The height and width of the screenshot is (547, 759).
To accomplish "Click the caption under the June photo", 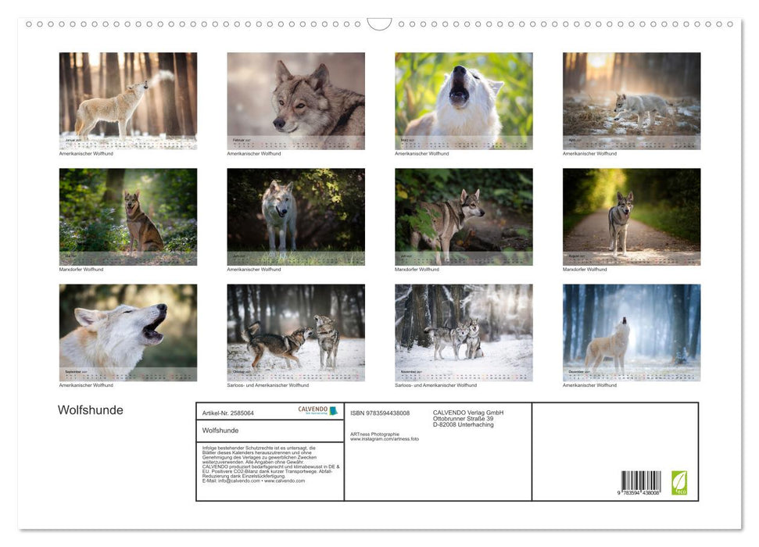I will pyautogui.click(x=253, y=269).
